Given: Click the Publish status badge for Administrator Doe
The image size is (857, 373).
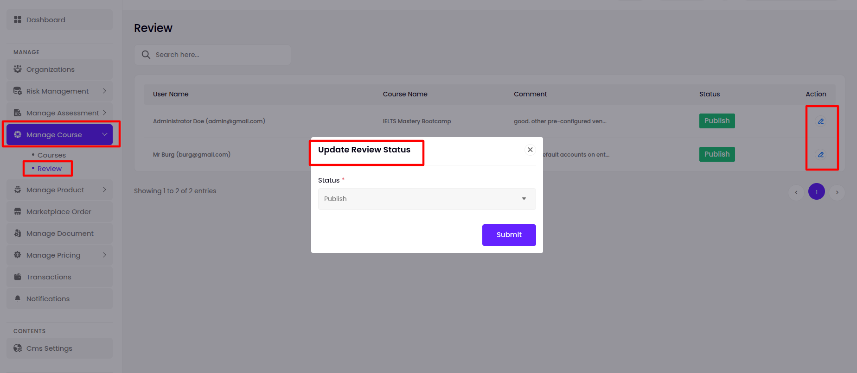Looking at the screenshot, I should (x=716, y=121).
